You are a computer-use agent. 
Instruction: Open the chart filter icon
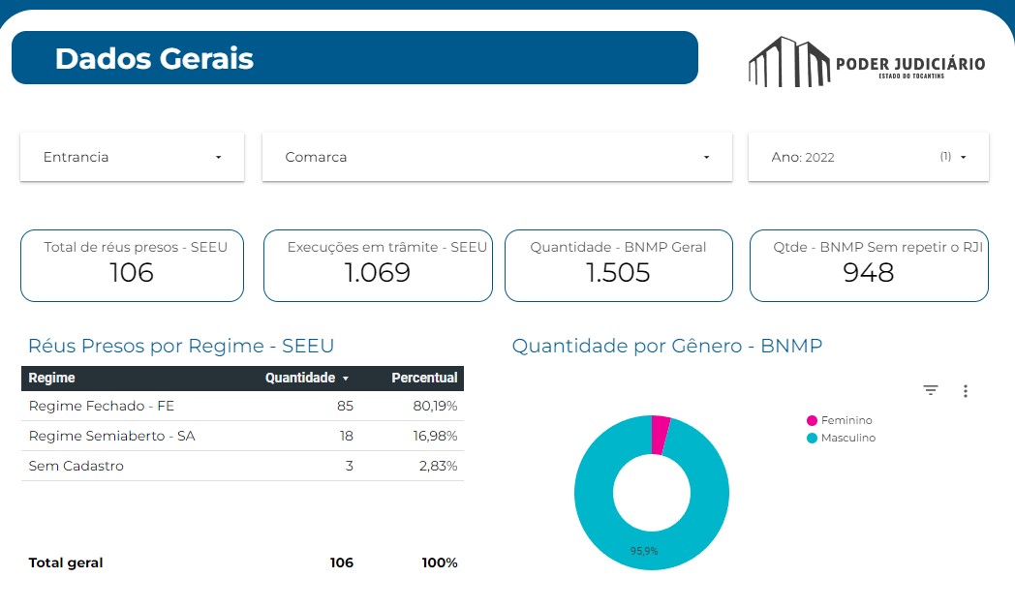(x=931, y=390)
